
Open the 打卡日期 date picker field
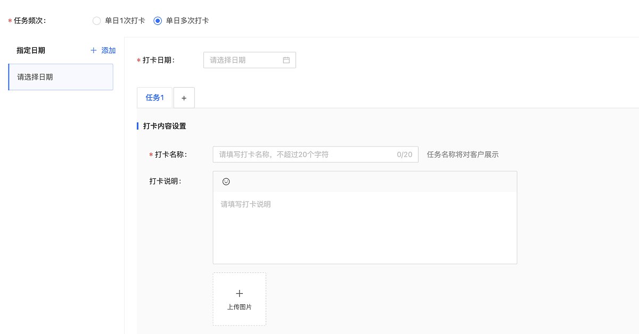click(x=250, y=60)
